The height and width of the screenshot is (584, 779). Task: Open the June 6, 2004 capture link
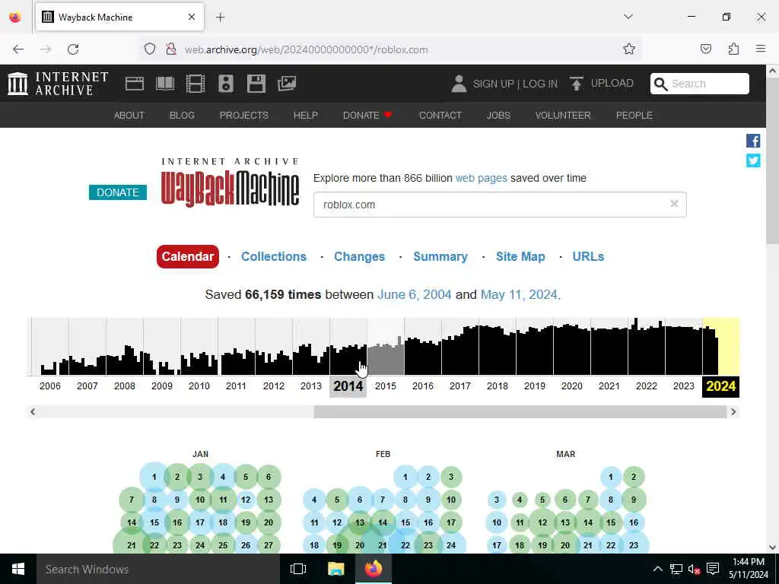pos(415,294)
